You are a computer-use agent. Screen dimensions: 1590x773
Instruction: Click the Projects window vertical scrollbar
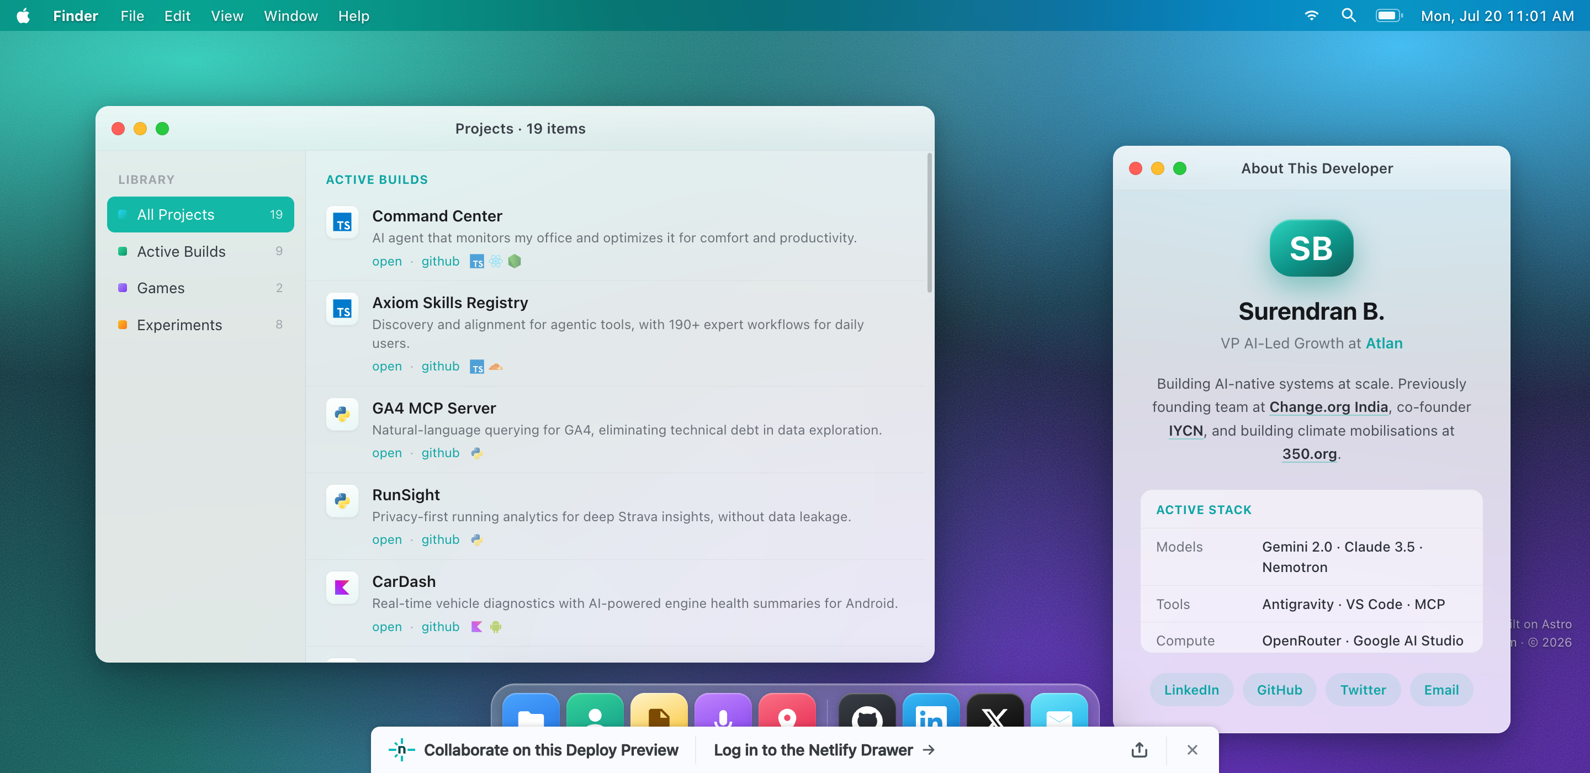[x=930, y=224]
